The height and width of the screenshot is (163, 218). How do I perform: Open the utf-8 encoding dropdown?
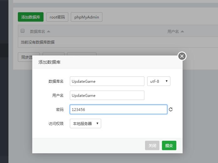(158, 81)
